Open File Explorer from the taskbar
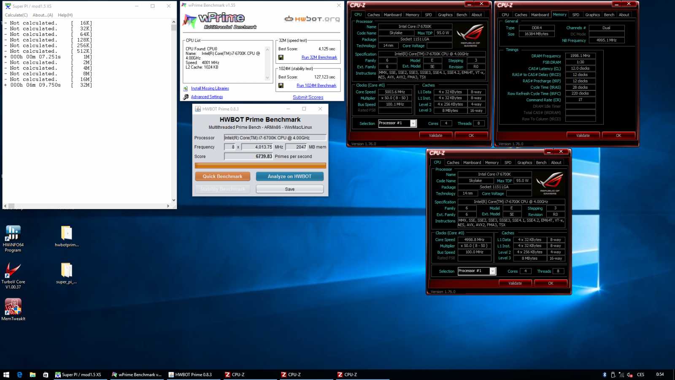 pyautogui.click(x=32, y=375)
